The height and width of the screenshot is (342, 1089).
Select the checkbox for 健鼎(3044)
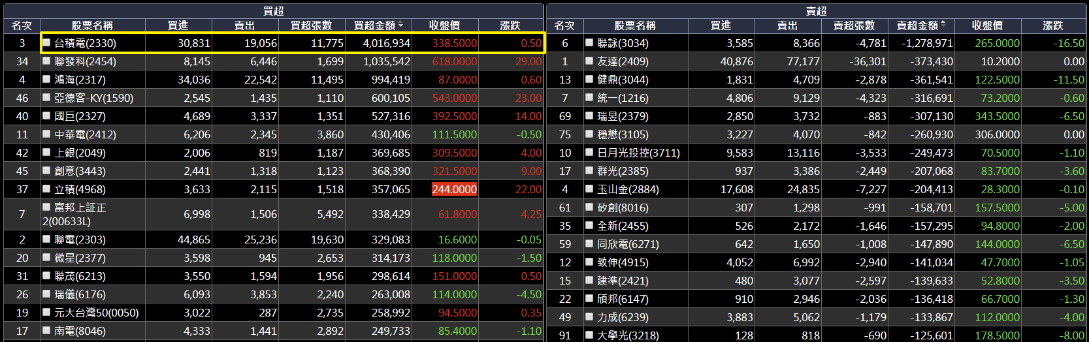pyautogui.click(x=589, y=79)
